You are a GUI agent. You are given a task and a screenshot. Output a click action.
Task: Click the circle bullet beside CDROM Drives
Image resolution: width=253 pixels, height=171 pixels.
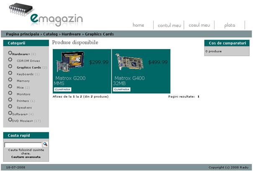coord(10,60)
